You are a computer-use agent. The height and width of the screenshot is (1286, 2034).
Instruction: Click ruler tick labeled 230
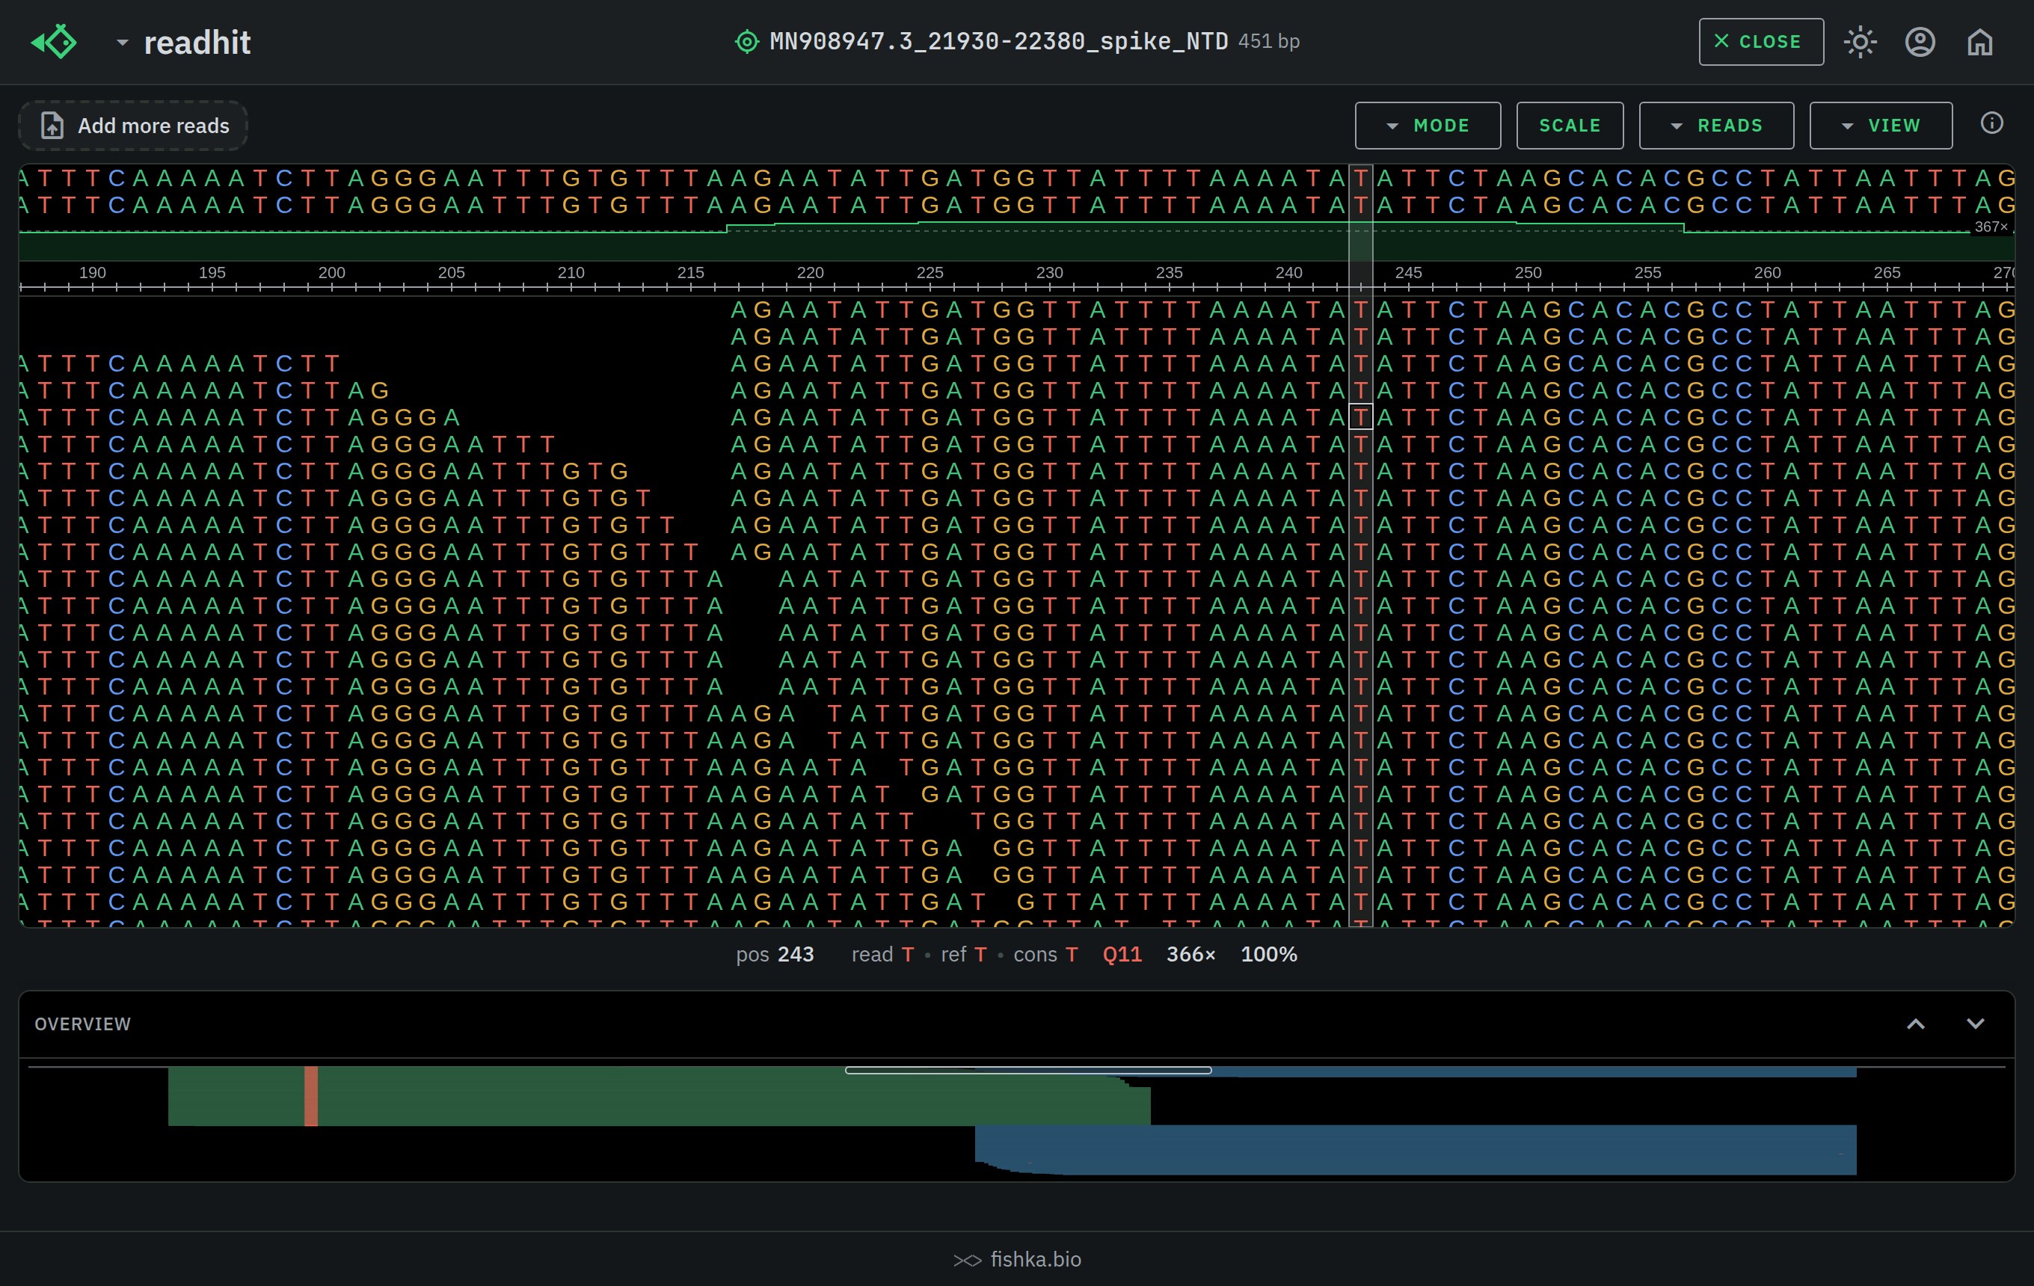click(1049, 272)
